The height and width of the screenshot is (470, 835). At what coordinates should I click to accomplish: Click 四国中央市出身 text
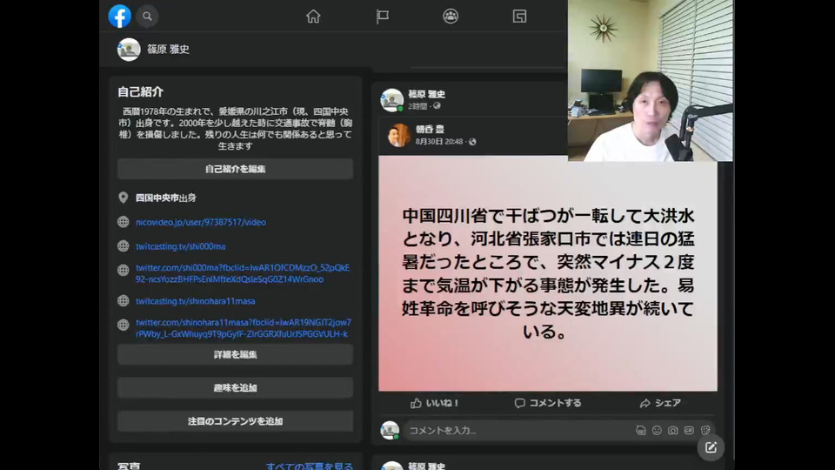tap(165, 198)
